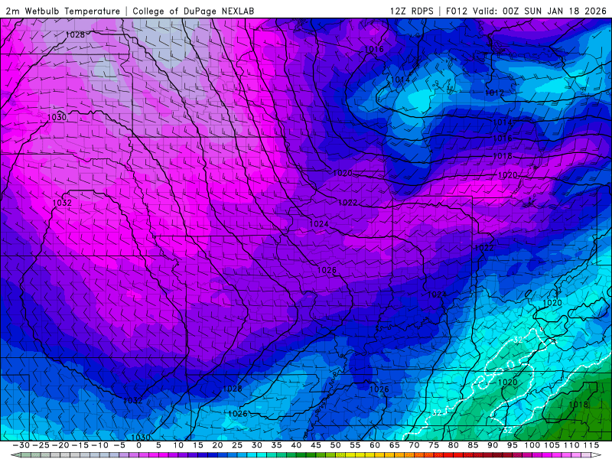The height and width of the screenshot is (459, 612).
Task: Click the -15 tick label on the color scale
Action: click(x=80, y=445)
